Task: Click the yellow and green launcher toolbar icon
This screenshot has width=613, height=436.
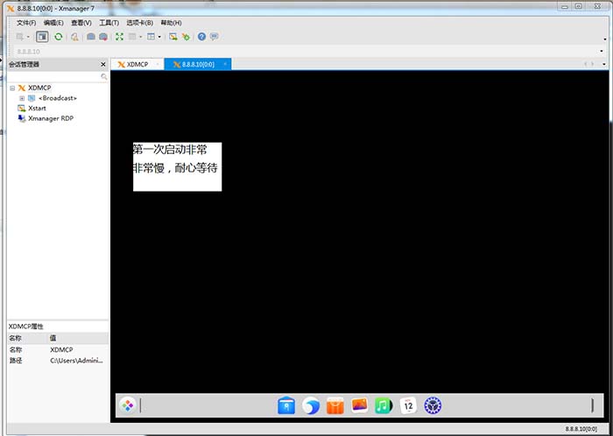Action: (x=186, y=37)
